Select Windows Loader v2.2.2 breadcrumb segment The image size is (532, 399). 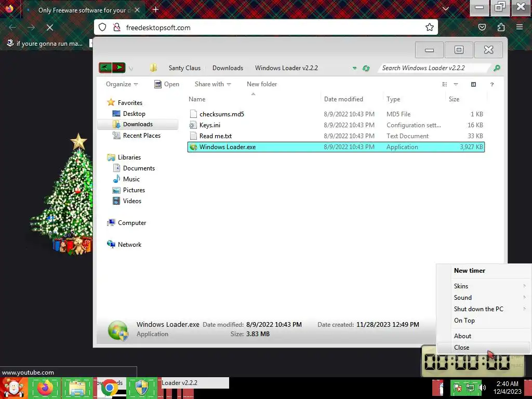pos(286,68)
